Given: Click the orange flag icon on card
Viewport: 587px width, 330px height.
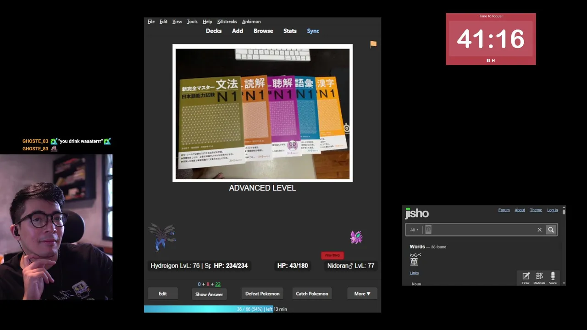Looking at the screenshot, I should pyautogui.click(x=373, y=44).
